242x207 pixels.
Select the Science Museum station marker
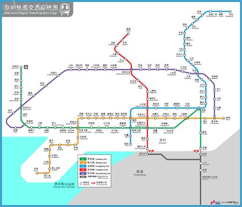(174, 128)
